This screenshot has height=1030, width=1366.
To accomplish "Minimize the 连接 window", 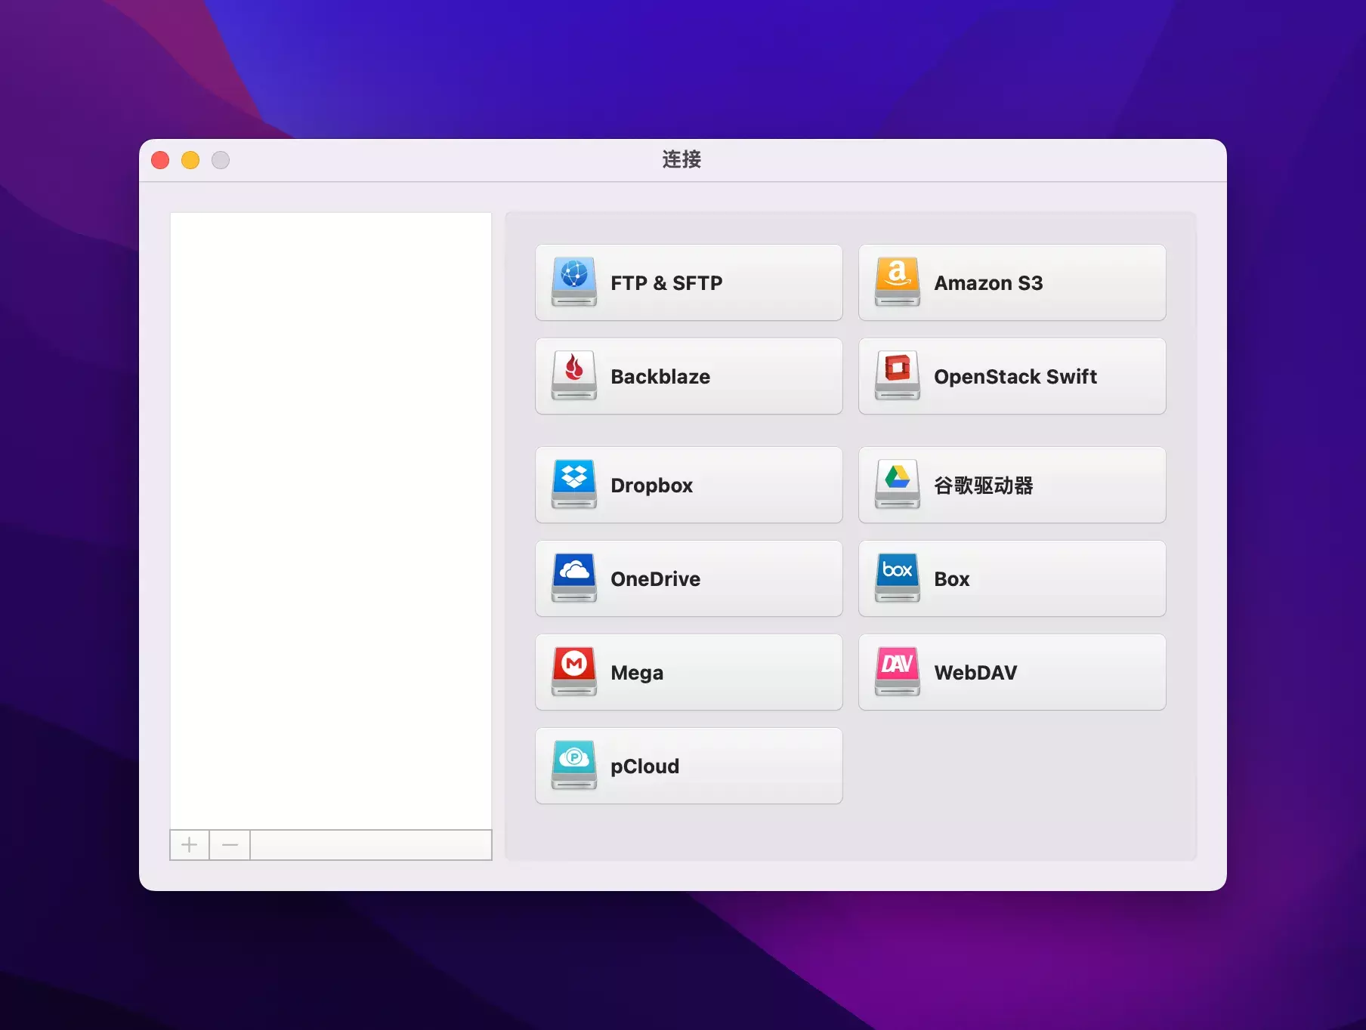I will (x=190, y=160).
